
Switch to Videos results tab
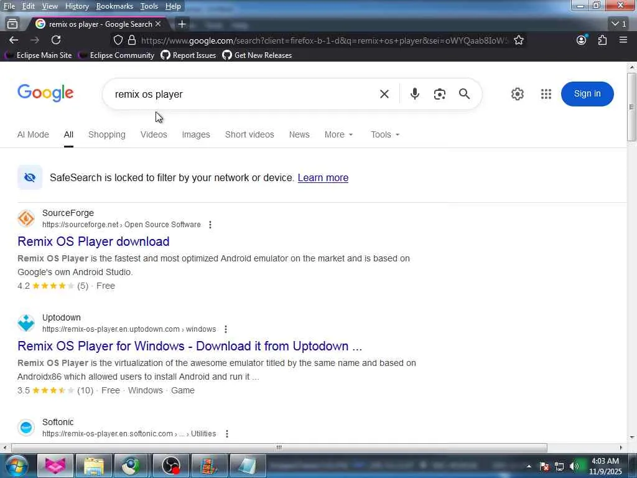pyautogui.click(x=154, y=134)
